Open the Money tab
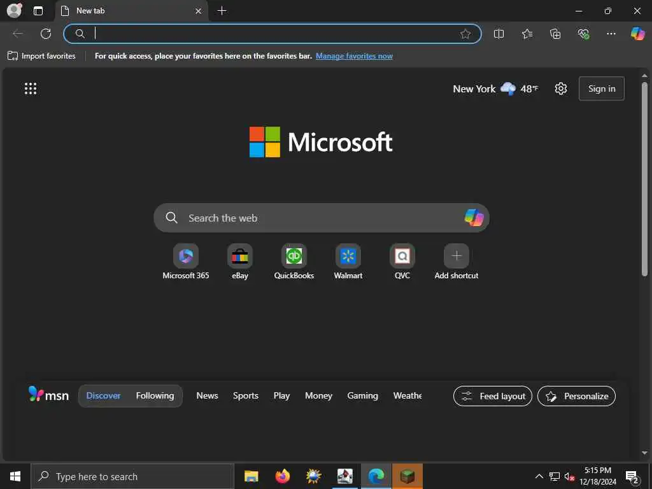The height and width of the screenshot is (489, 652). click(318, 396)
